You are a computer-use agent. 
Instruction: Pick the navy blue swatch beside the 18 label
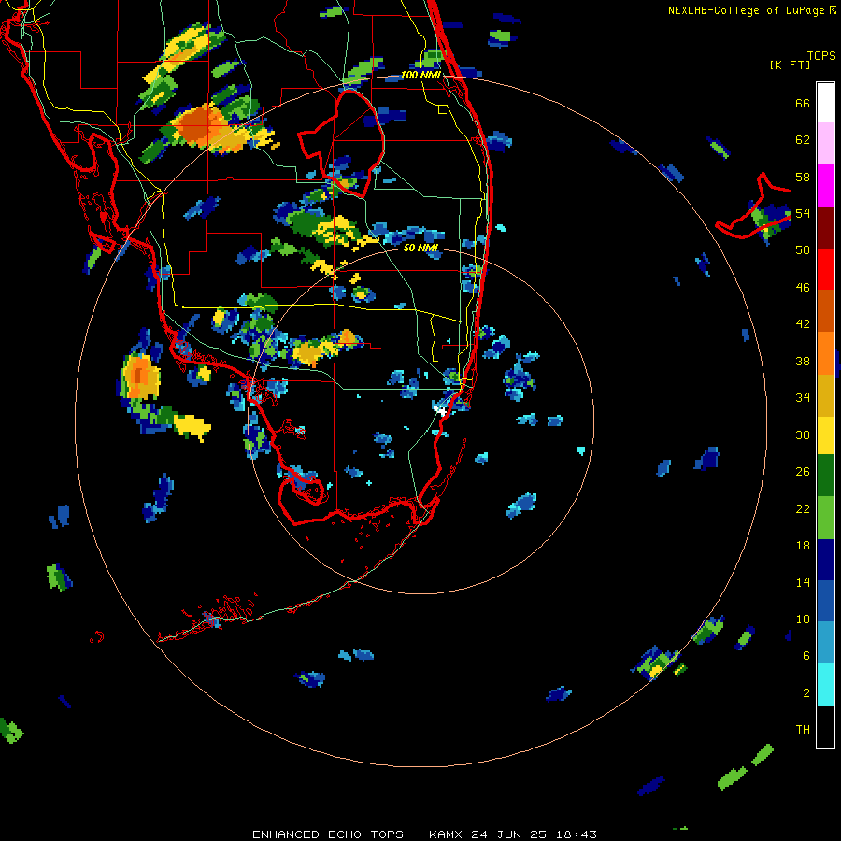pos(825,560)
